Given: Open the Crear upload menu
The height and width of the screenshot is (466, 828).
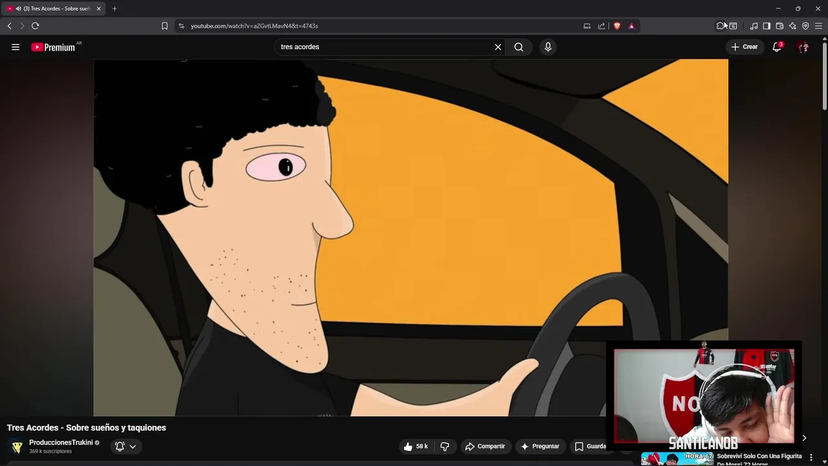Looking at the screenshot, I should 745,47.
